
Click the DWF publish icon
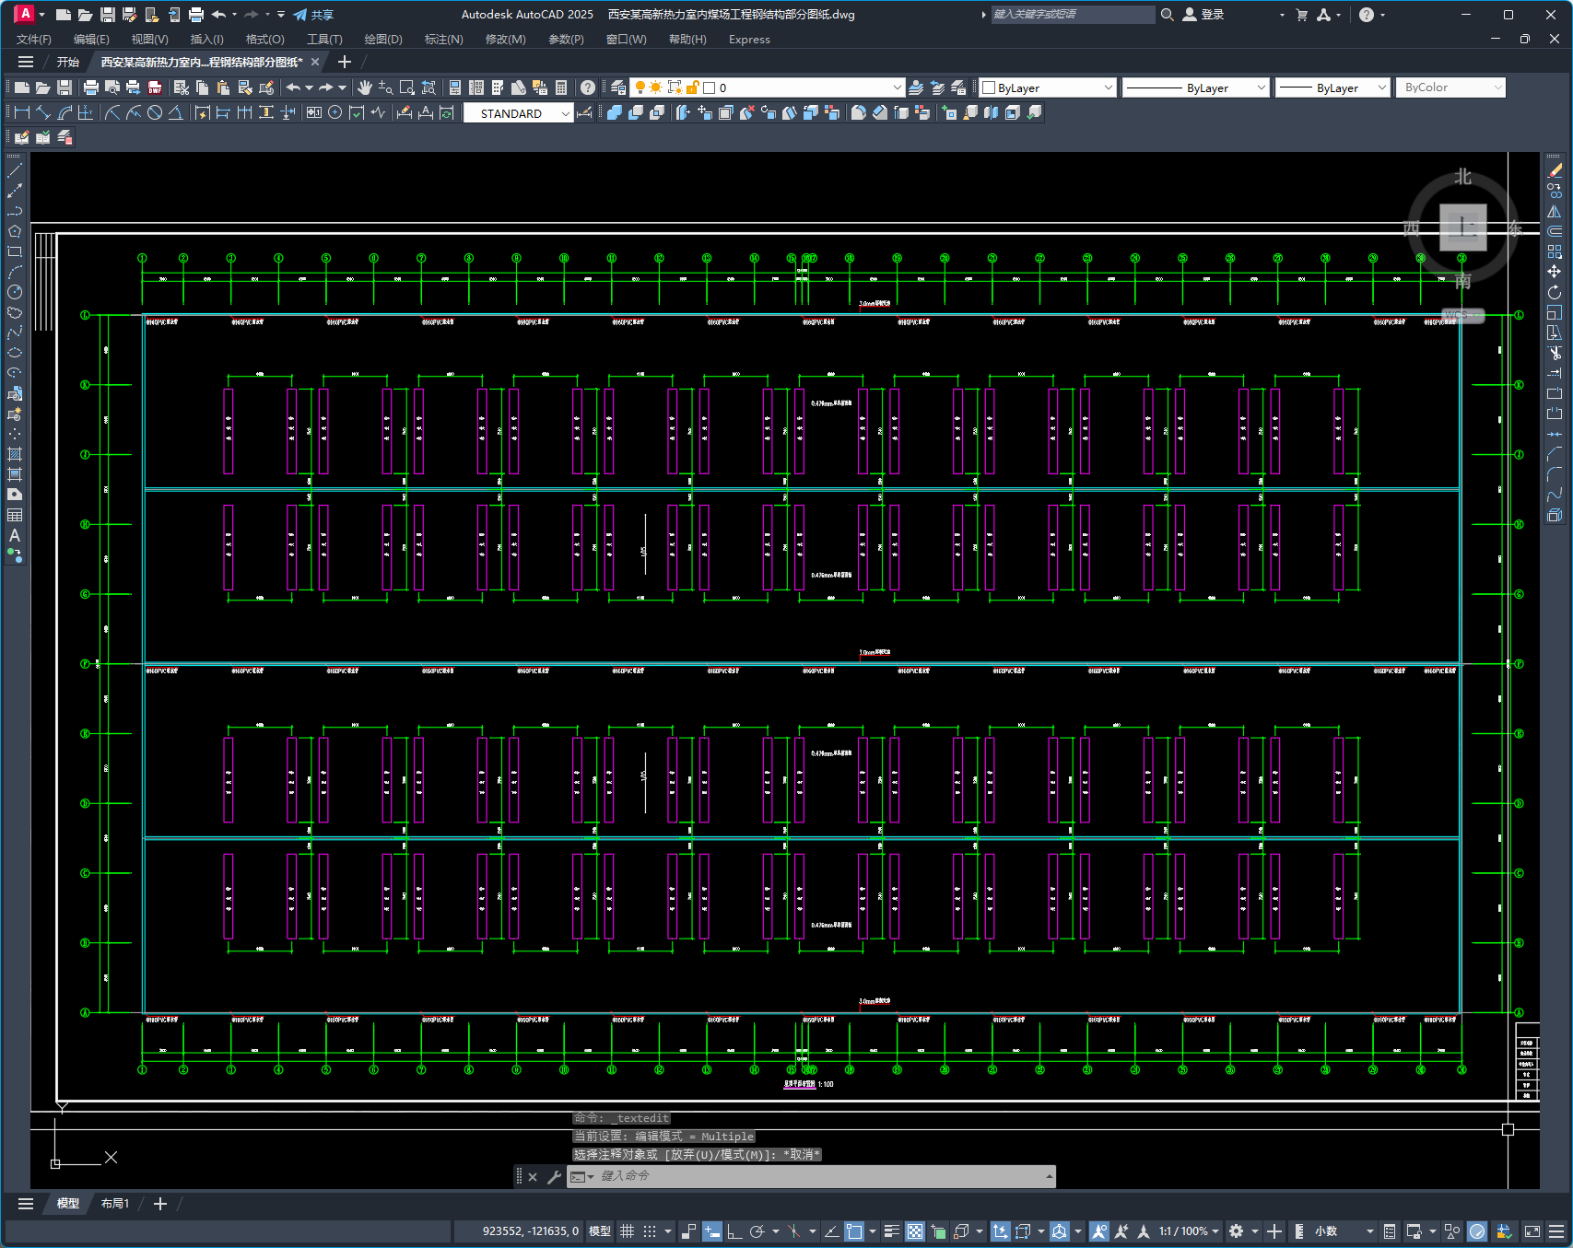[155, 87]
